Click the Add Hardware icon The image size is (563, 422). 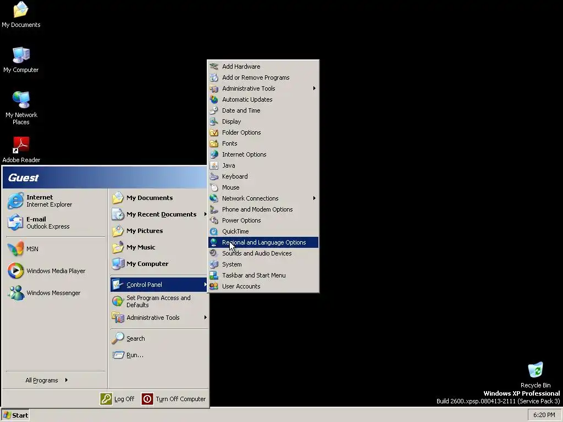[x=214, y=66]
